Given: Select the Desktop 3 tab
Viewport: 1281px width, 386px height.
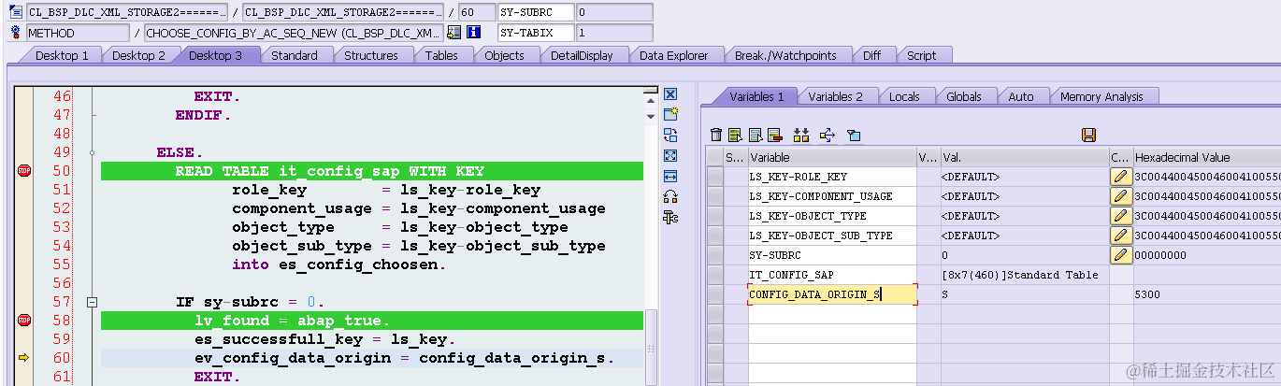Looking at the screenshot, I should tap(216, 55).
